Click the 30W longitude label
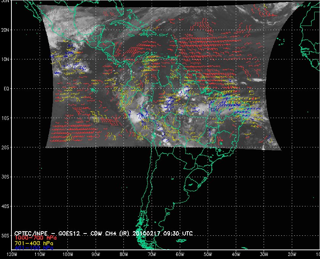The image size is (320, 259). pyautogui.click(x=264, y=254)
